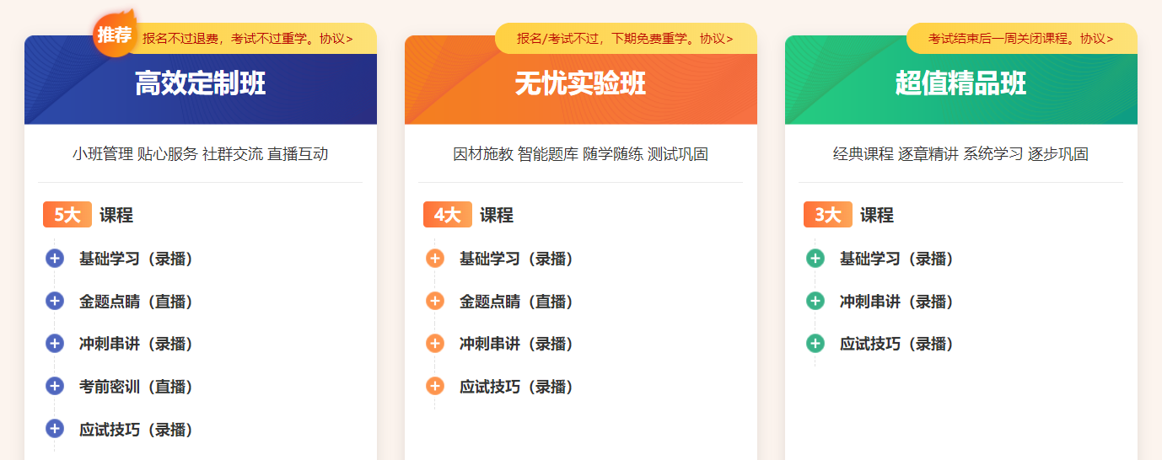Select the 无忧实验班 header
Viewport: 1162px width, 460px height.
pyautogui.click(x=581, y=84)
